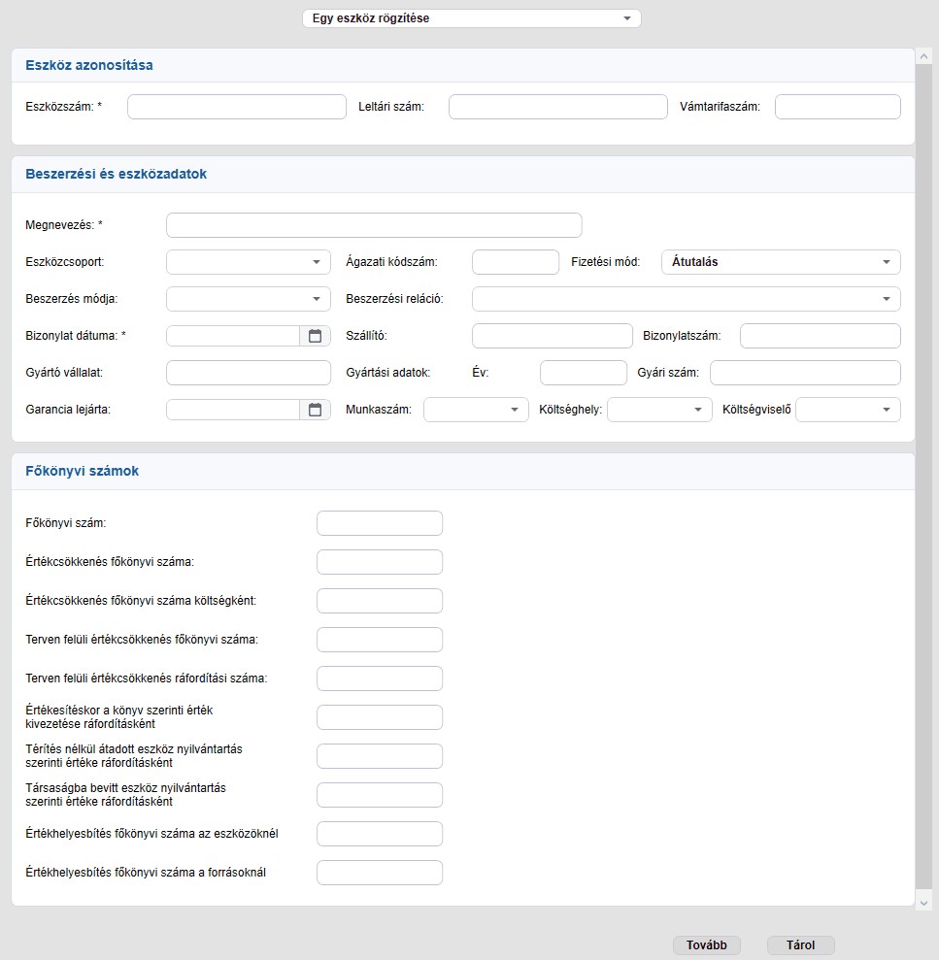Click the Garancia lejárta date field
This screenshot has width=939, height=960.
233,410
